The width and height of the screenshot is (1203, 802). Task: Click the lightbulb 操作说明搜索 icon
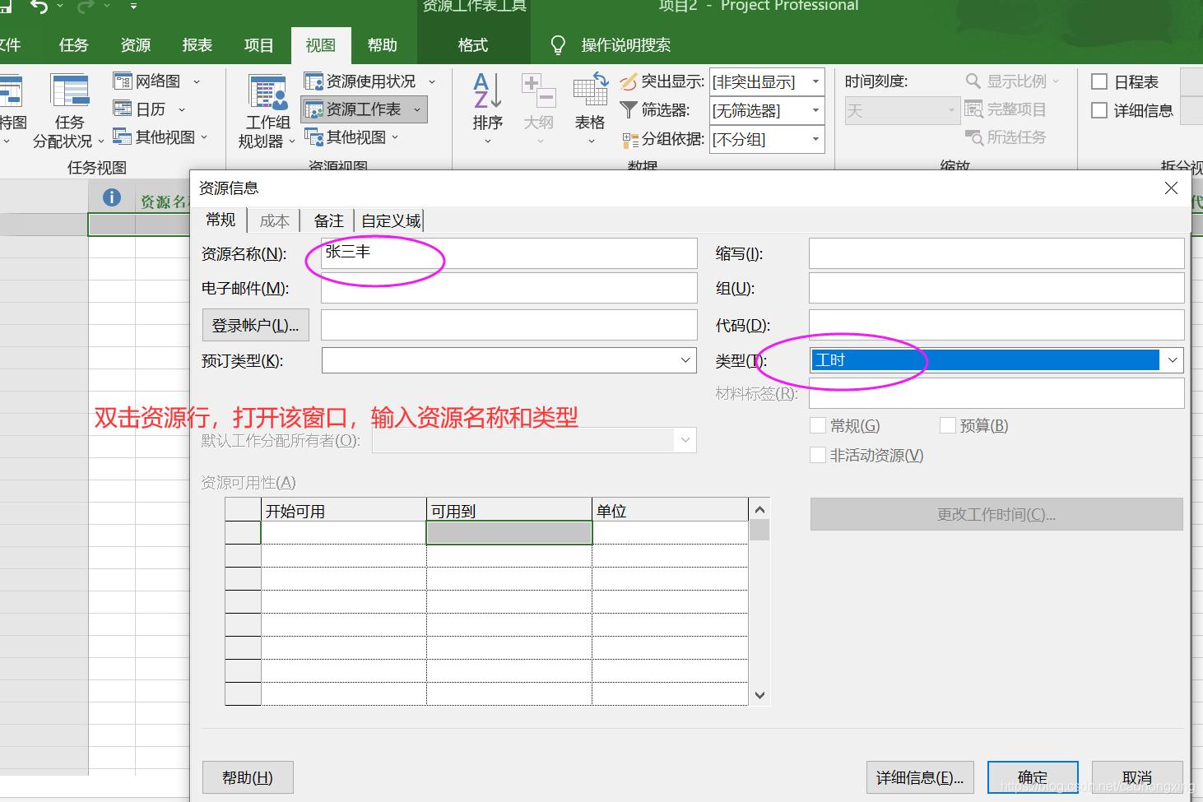point(558,45)
